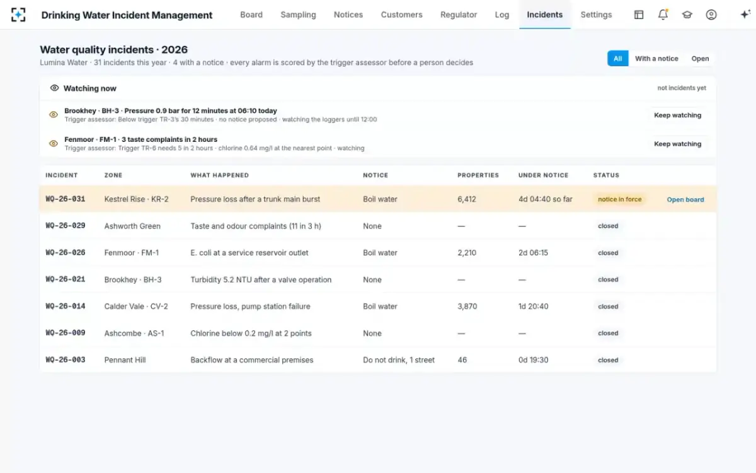The width and height of the screenshot is (756, 473).
Task: Open the graduation cap training icon
Action: pos(687,15)
